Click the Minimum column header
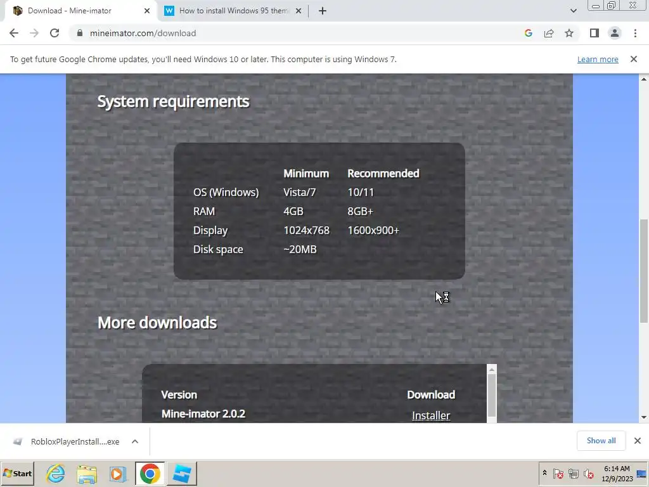 coord(306,173)
